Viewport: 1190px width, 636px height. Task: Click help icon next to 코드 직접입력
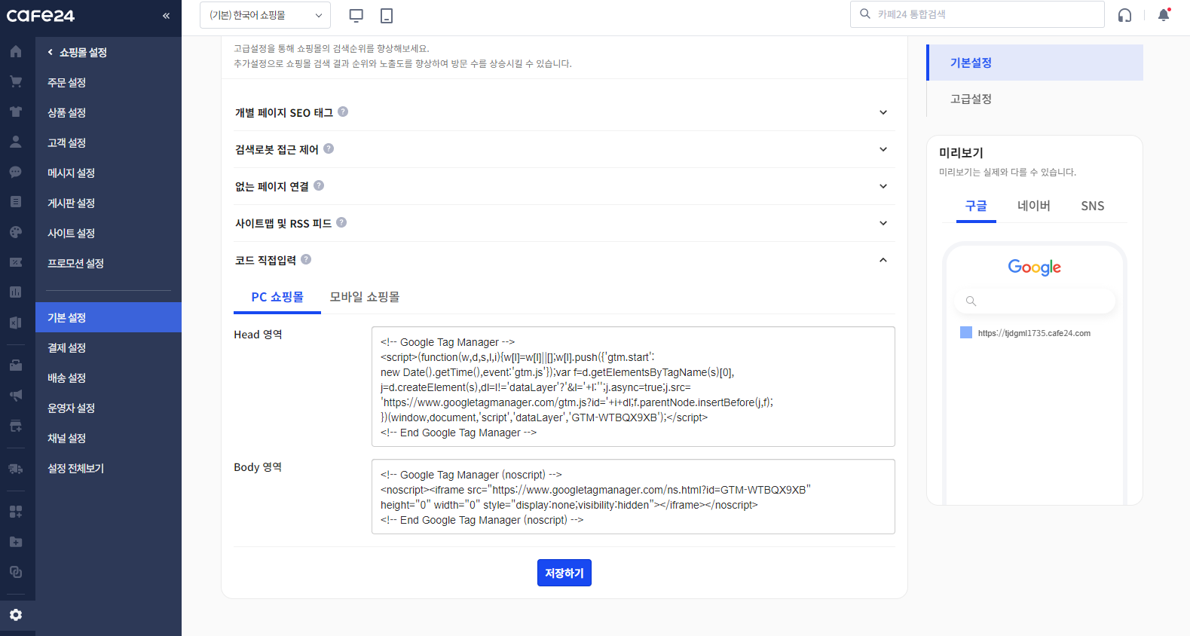(306, 259)
